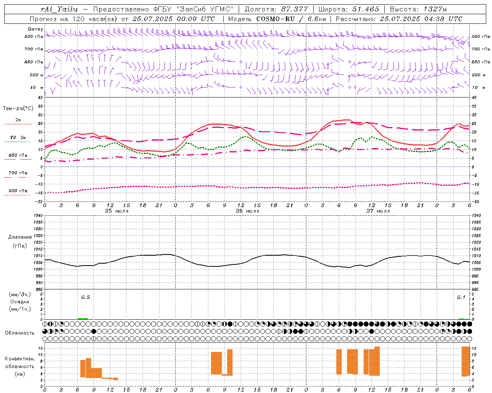Click the (гПа) unit under Давление
Image resolution: width=492 pixels, height=393 pixels.
(x=20, y=246)
